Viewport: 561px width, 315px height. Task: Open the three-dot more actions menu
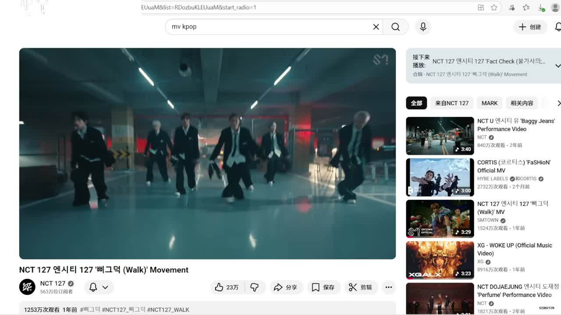pyautogui.click(x=389, y=287)
